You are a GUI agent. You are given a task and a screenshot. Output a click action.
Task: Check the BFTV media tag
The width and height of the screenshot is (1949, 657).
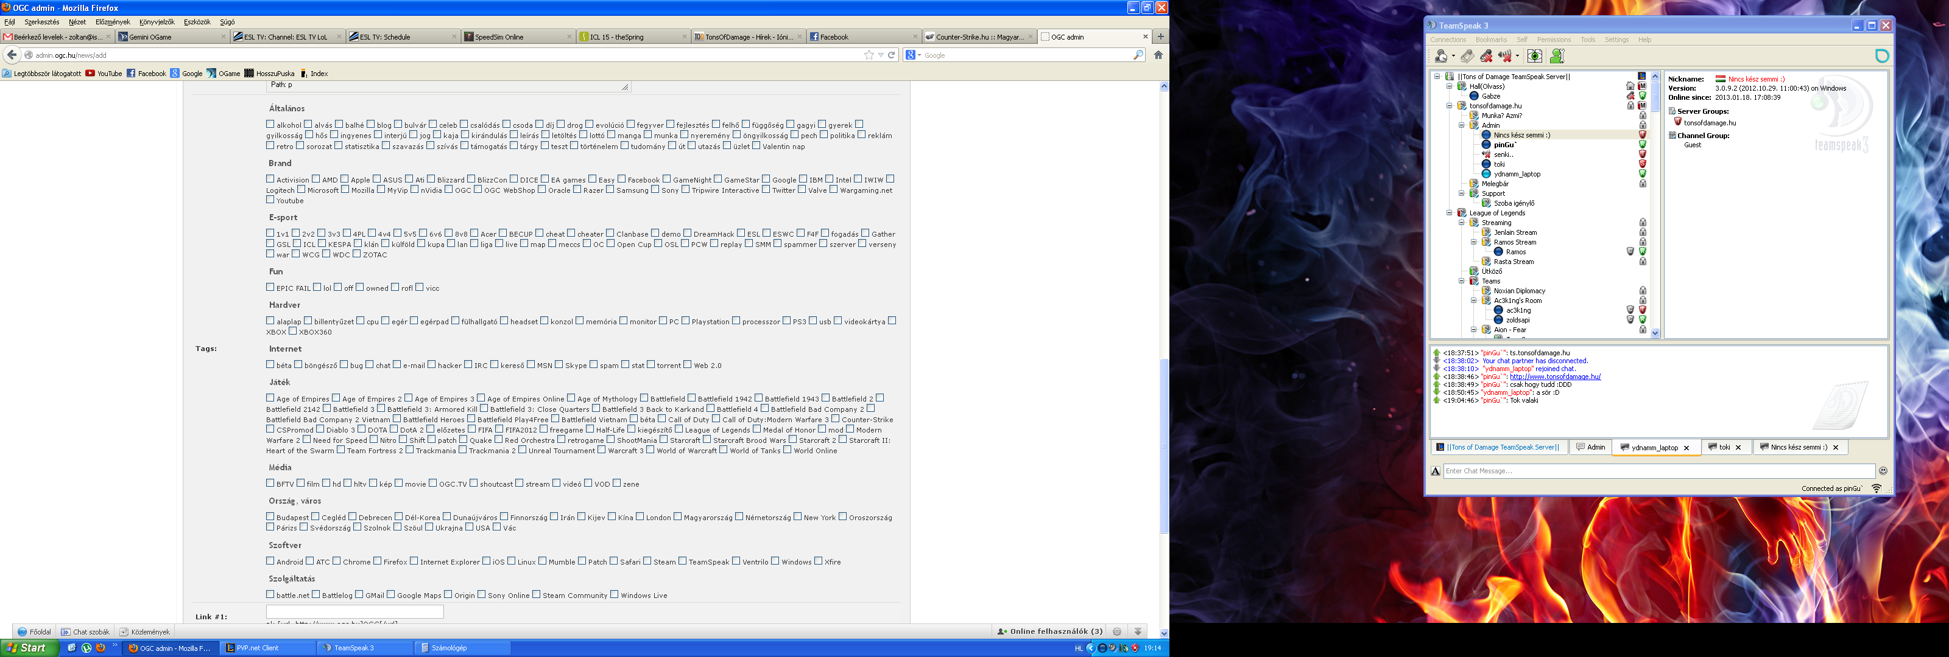[270, 483]
